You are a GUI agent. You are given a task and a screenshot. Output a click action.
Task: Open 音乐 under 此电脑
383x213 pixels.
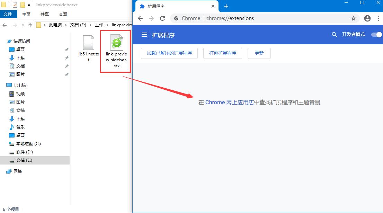[x=20, y=127]
